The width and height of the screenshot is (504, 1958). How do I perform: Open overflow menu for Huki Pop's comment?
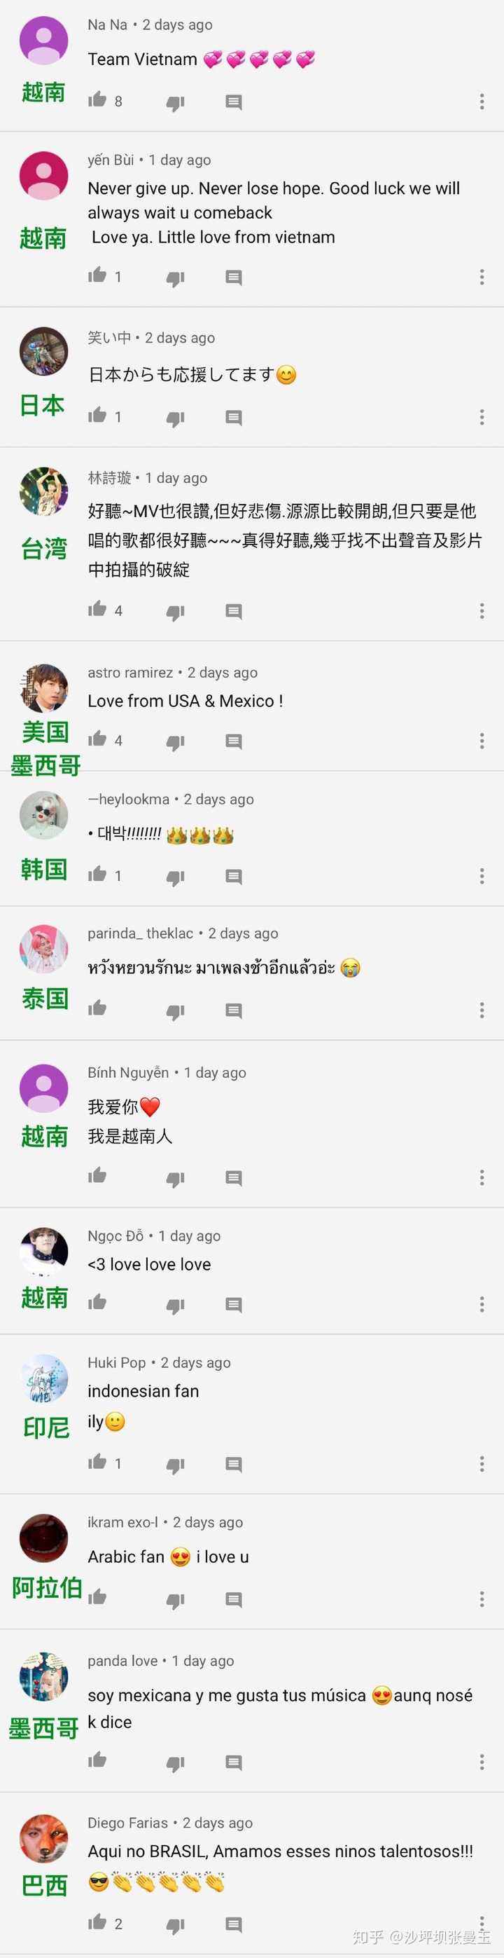point(482,1464)
